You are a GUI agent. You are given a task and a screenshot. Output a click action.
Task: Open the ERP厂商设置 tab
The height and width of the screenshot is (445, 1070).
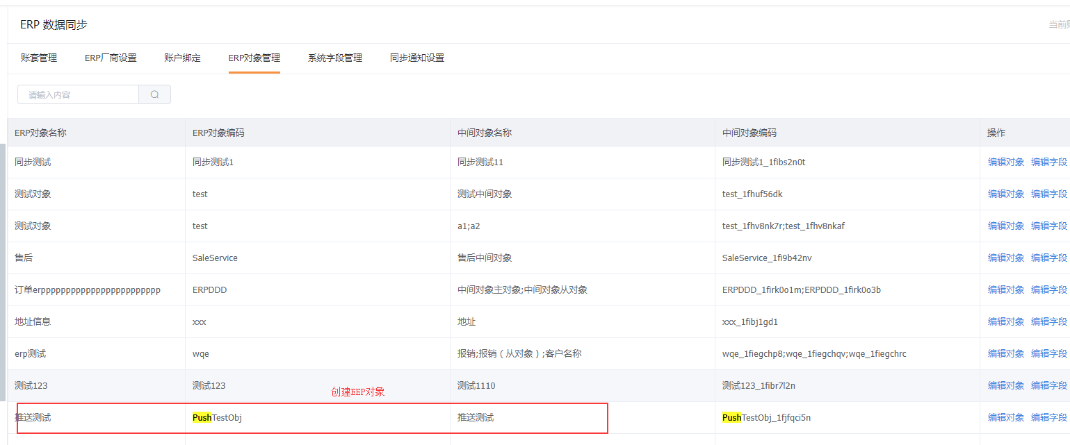tap(111, 58)
